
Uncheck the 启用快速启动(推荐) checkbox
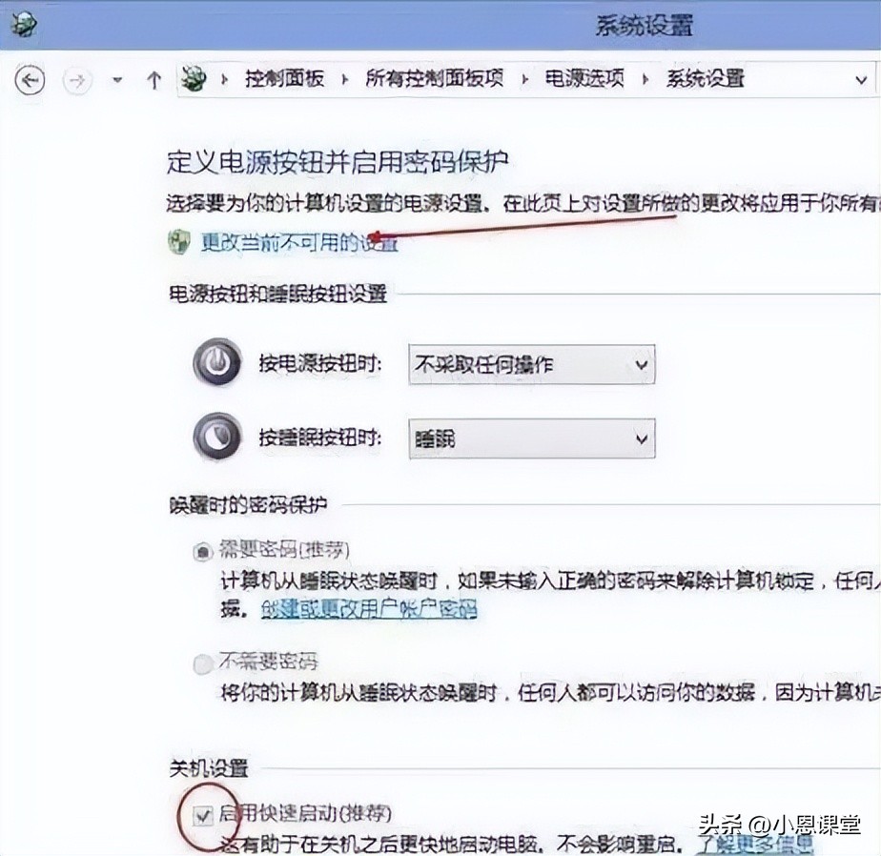[202, 815]
